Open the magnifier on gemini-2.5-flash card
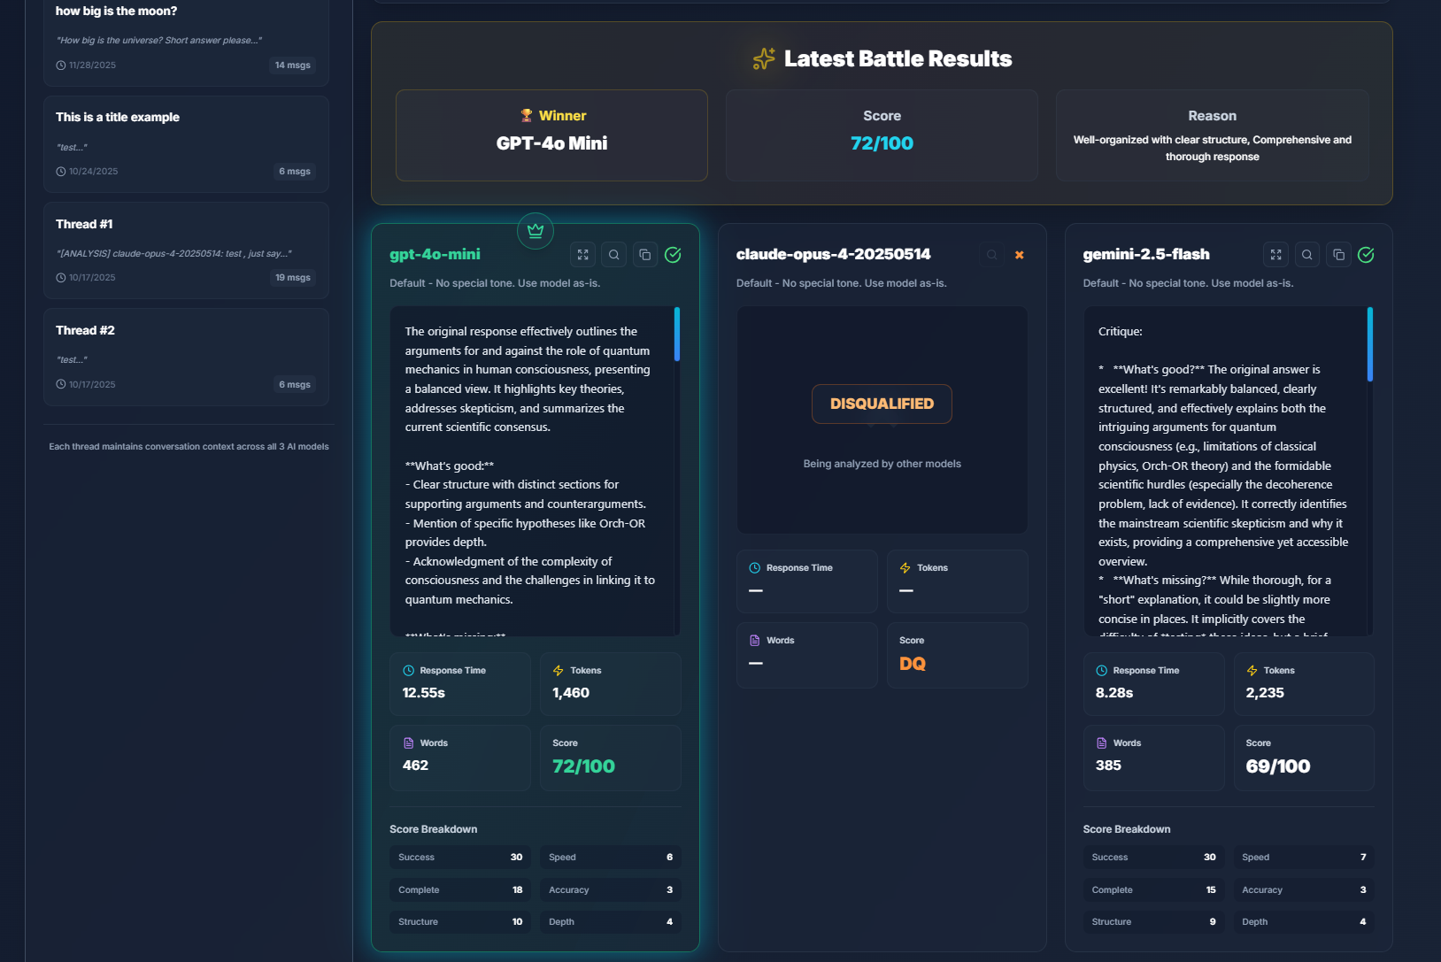This screenshot has height=962, width=1441. (1307, 254)
